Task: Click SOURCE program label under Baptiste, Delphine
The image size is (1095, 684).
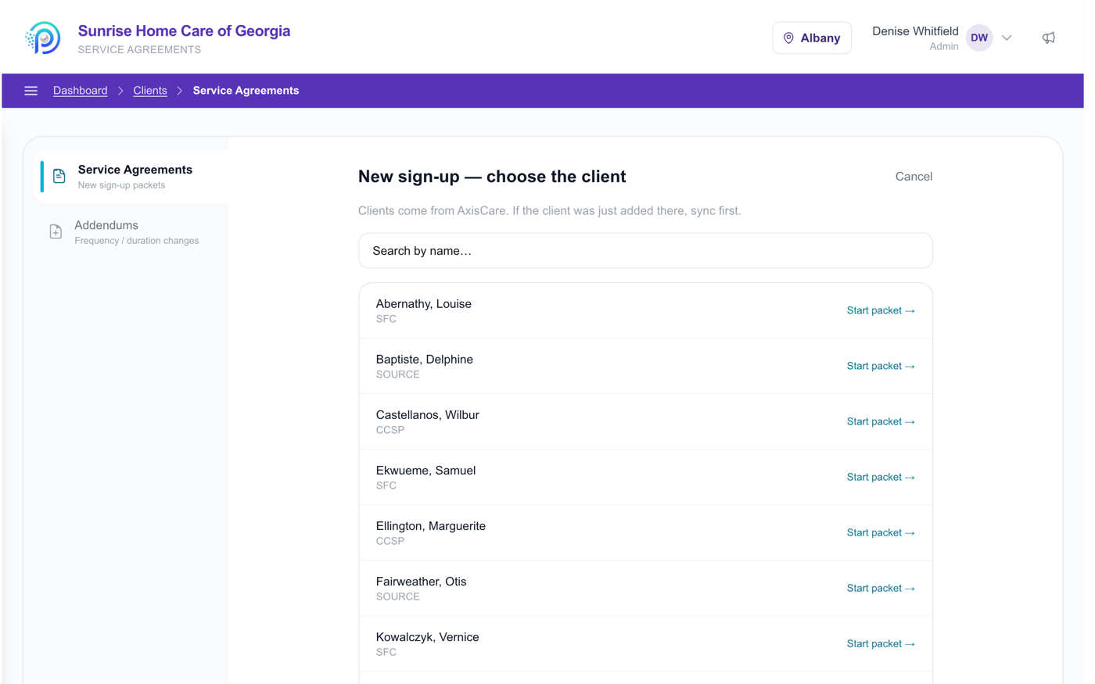Action: pyautogui.click(x=397, y=374)
